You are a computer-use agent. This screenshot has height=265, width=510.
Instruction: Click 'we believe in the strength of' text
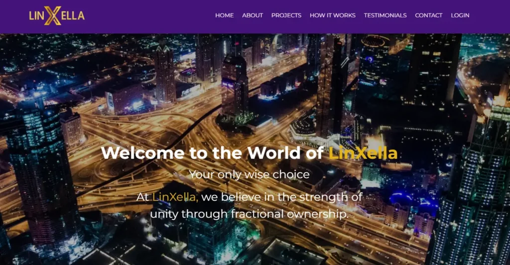point(282,197)
